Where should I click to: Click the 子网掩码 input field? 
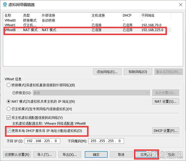point(106,141)
